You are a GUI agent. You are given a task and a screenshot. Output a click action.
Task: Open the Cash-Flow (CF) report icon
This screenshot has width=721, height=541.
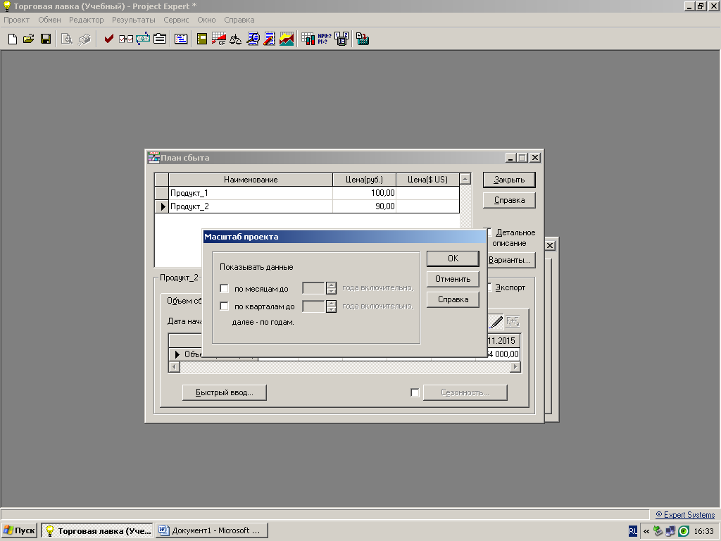[218, 39]
